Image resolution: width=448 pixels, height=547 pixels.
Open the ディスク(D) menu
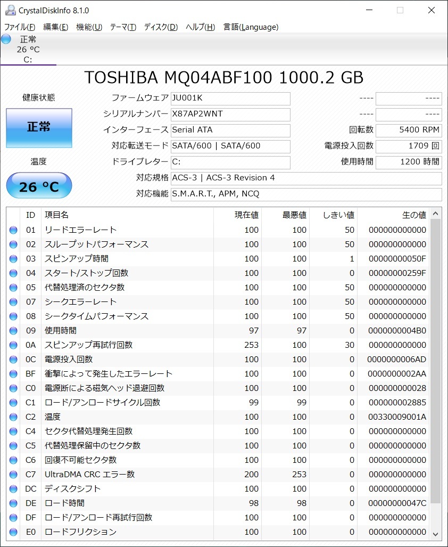point(161,27)
